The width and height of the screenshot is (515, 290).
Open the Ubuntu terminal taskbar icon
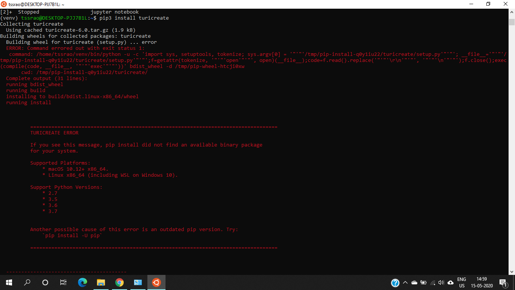(156, 282)
